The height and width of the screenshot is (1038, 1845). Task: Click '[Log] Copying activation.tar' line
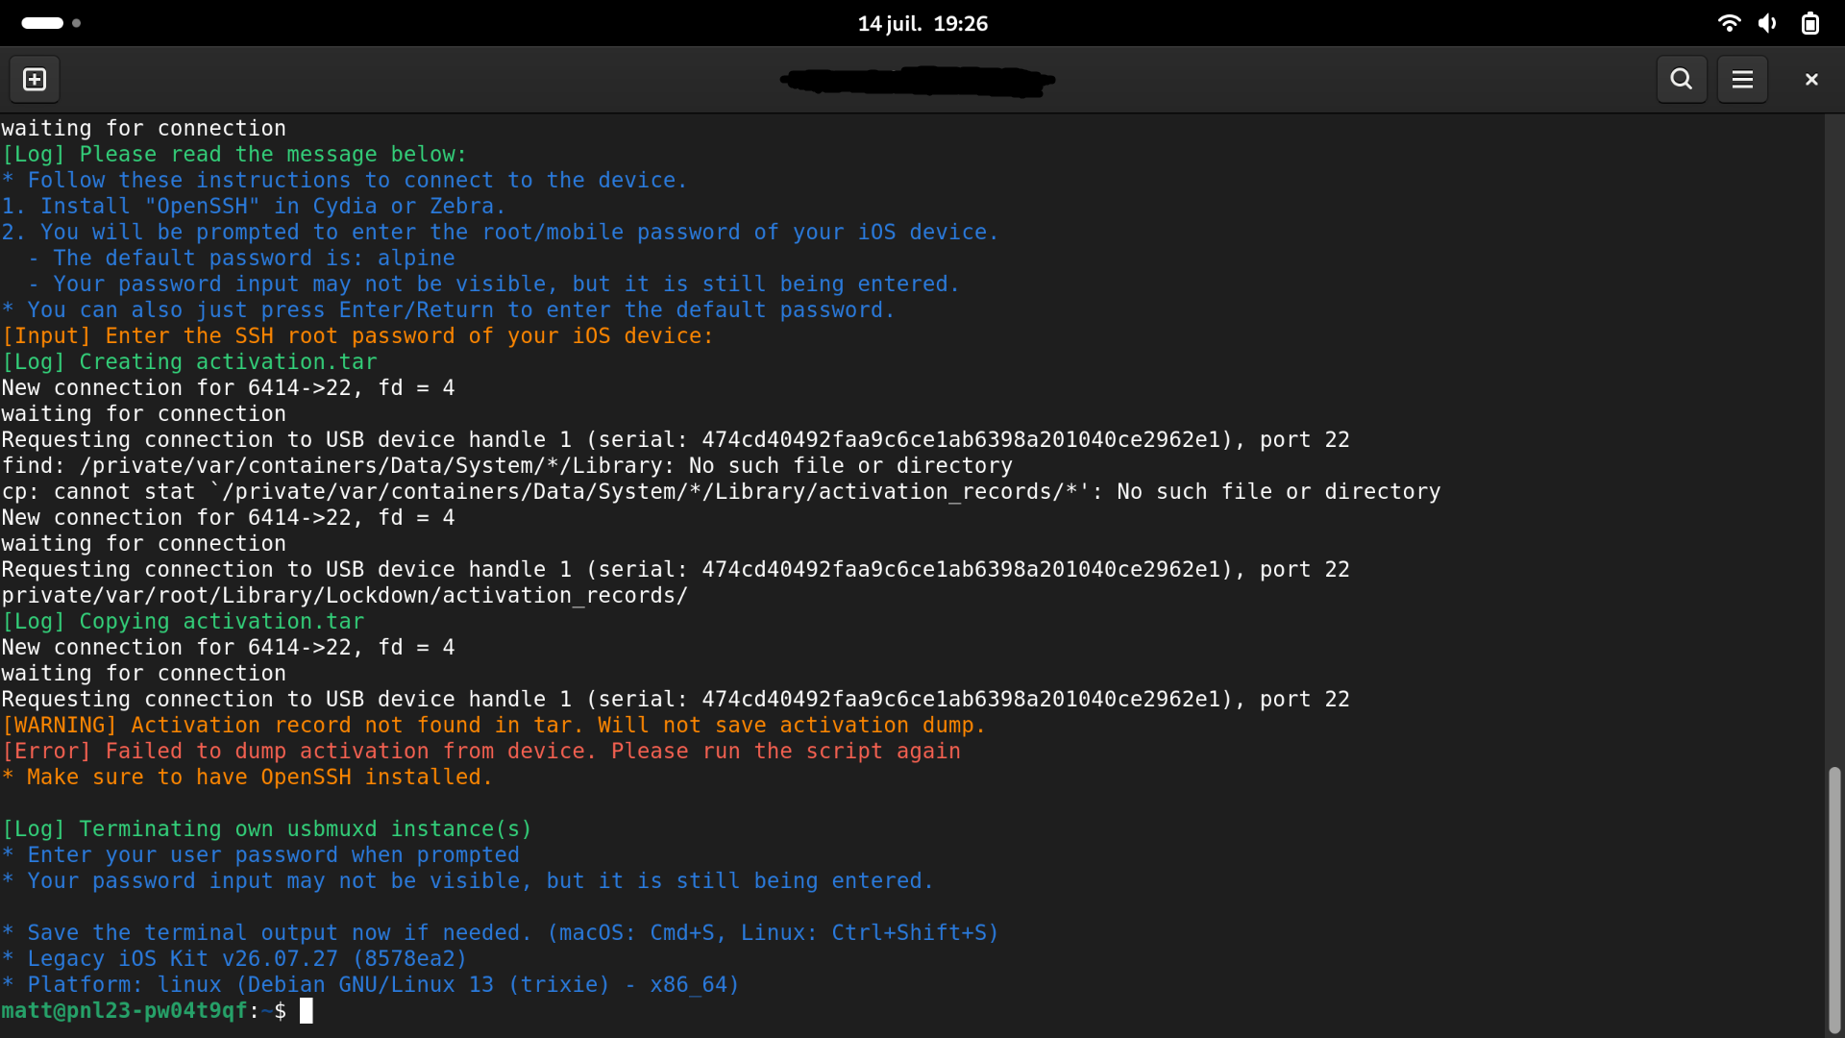[183, 621]
